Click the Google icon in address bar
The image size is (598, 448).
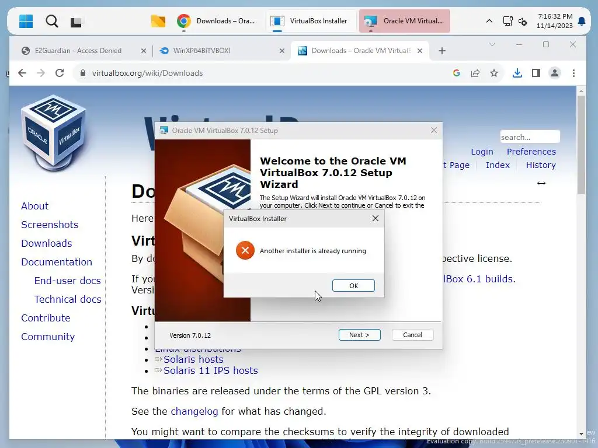(457, 73)
